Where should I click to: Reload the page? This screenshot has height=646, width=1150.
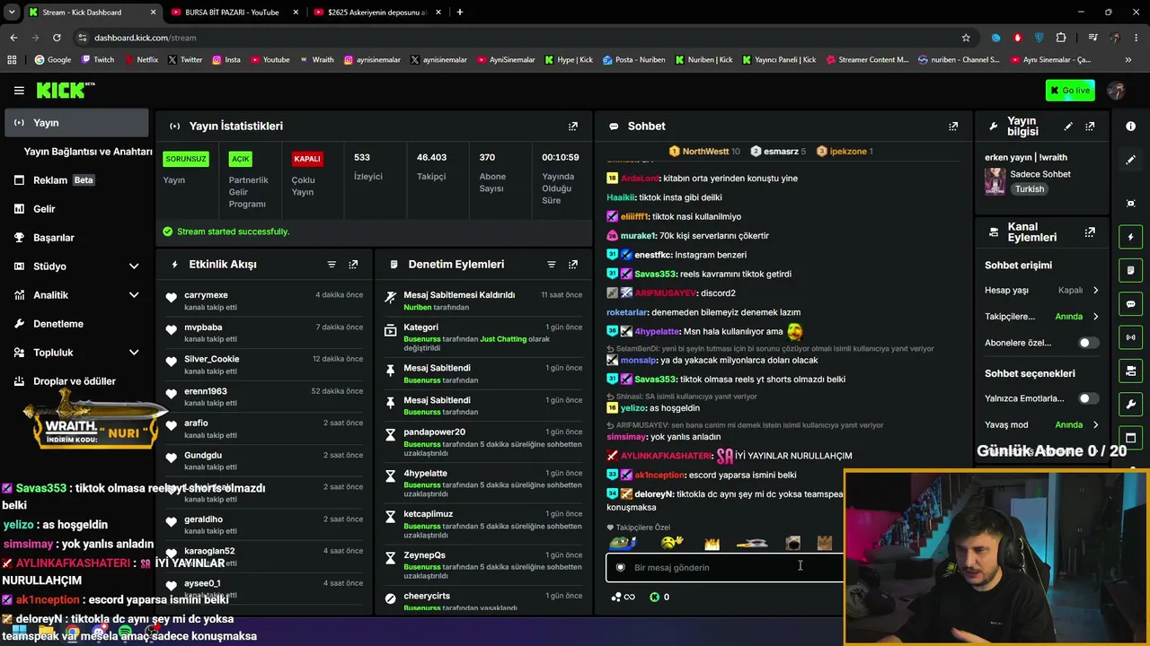click(x=57, y=38)
